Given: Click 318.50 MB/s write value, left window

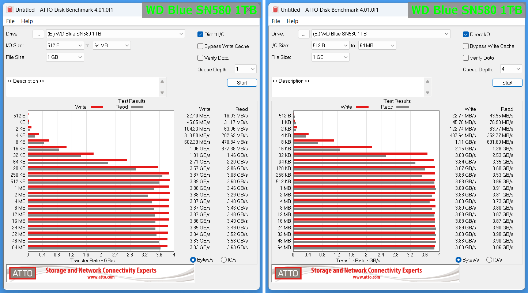Looking at the screenshot, I should click(x=197, y=135).
